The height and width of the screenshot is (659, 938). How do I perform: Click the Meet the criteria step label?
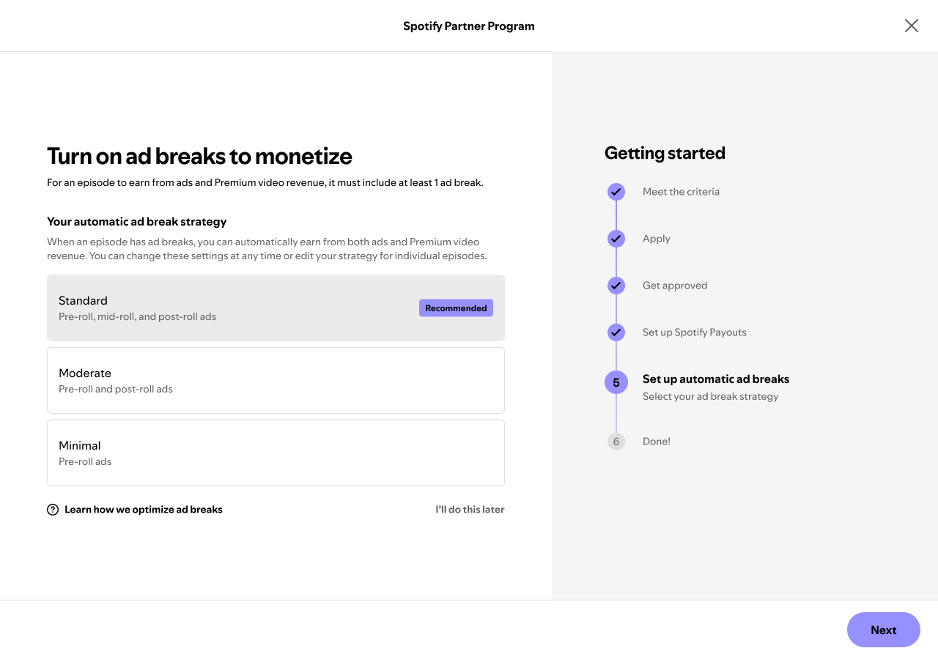(x=681, y=192)
